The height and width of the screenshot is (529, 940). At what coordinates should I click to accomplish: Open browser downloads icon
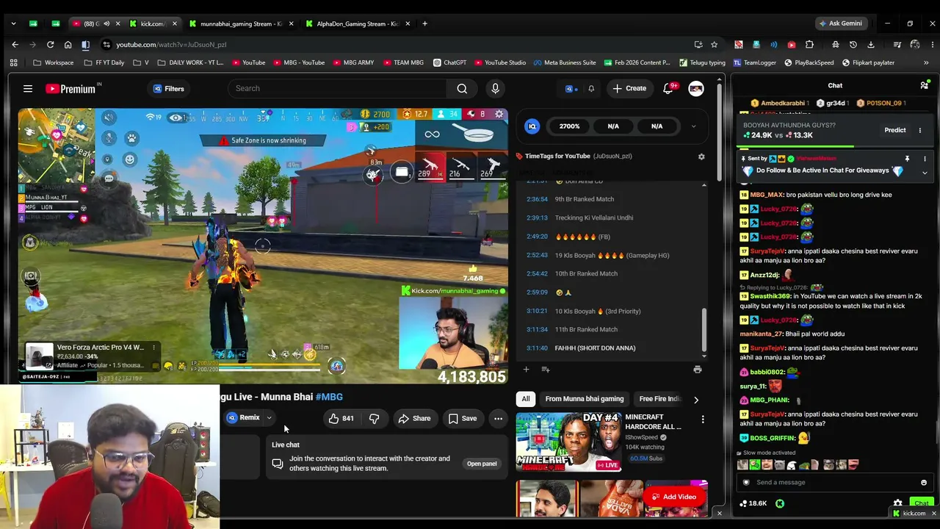[871, 45]
